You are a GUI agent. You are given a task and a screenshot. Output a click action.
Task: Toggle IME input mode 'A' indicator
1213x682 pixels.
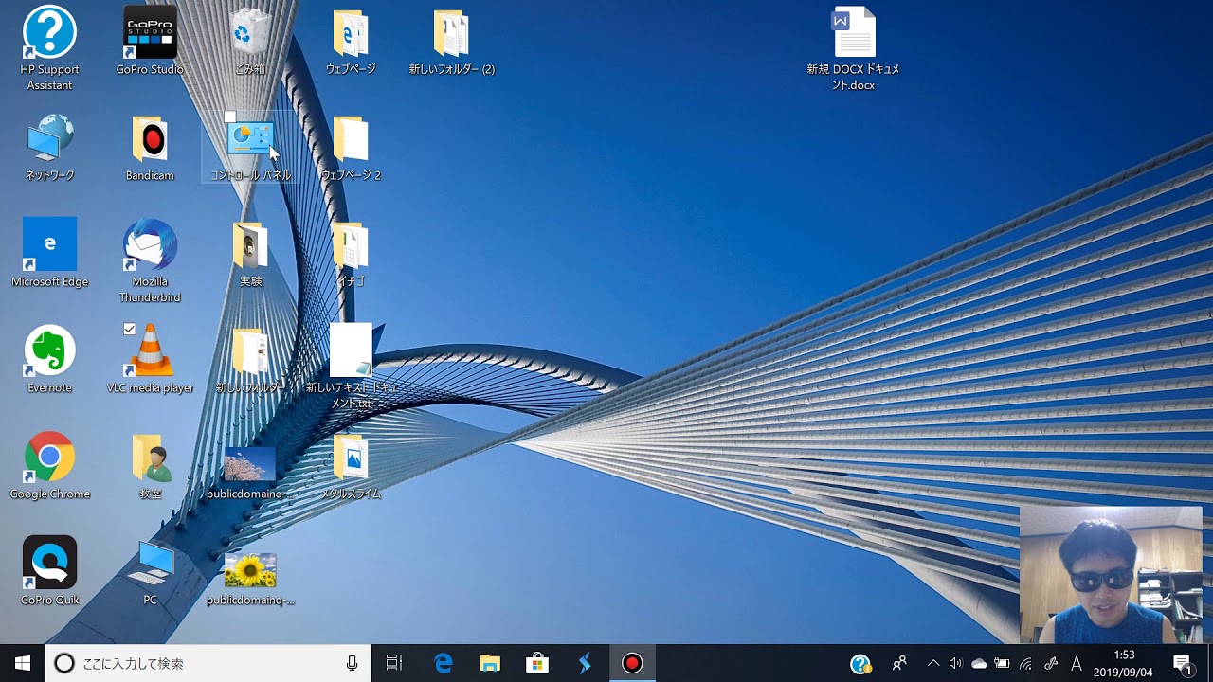[x=1077, y=663]
